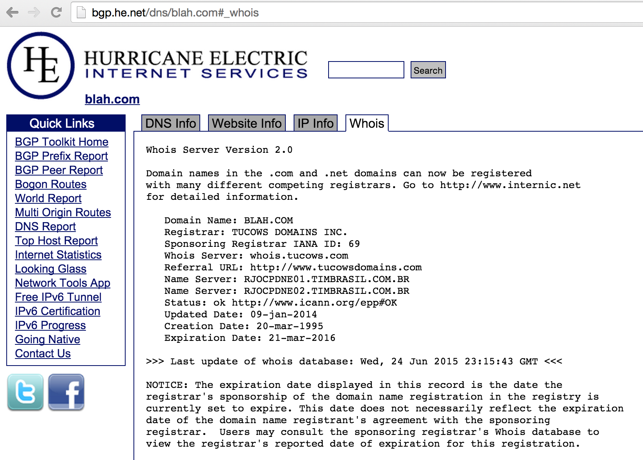Click the Search button

coord(427,70)
